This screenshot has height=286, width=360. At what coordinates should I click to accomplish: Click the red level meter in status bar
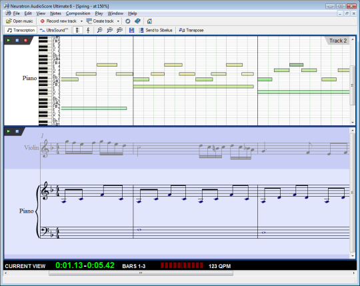click(182, 265)
